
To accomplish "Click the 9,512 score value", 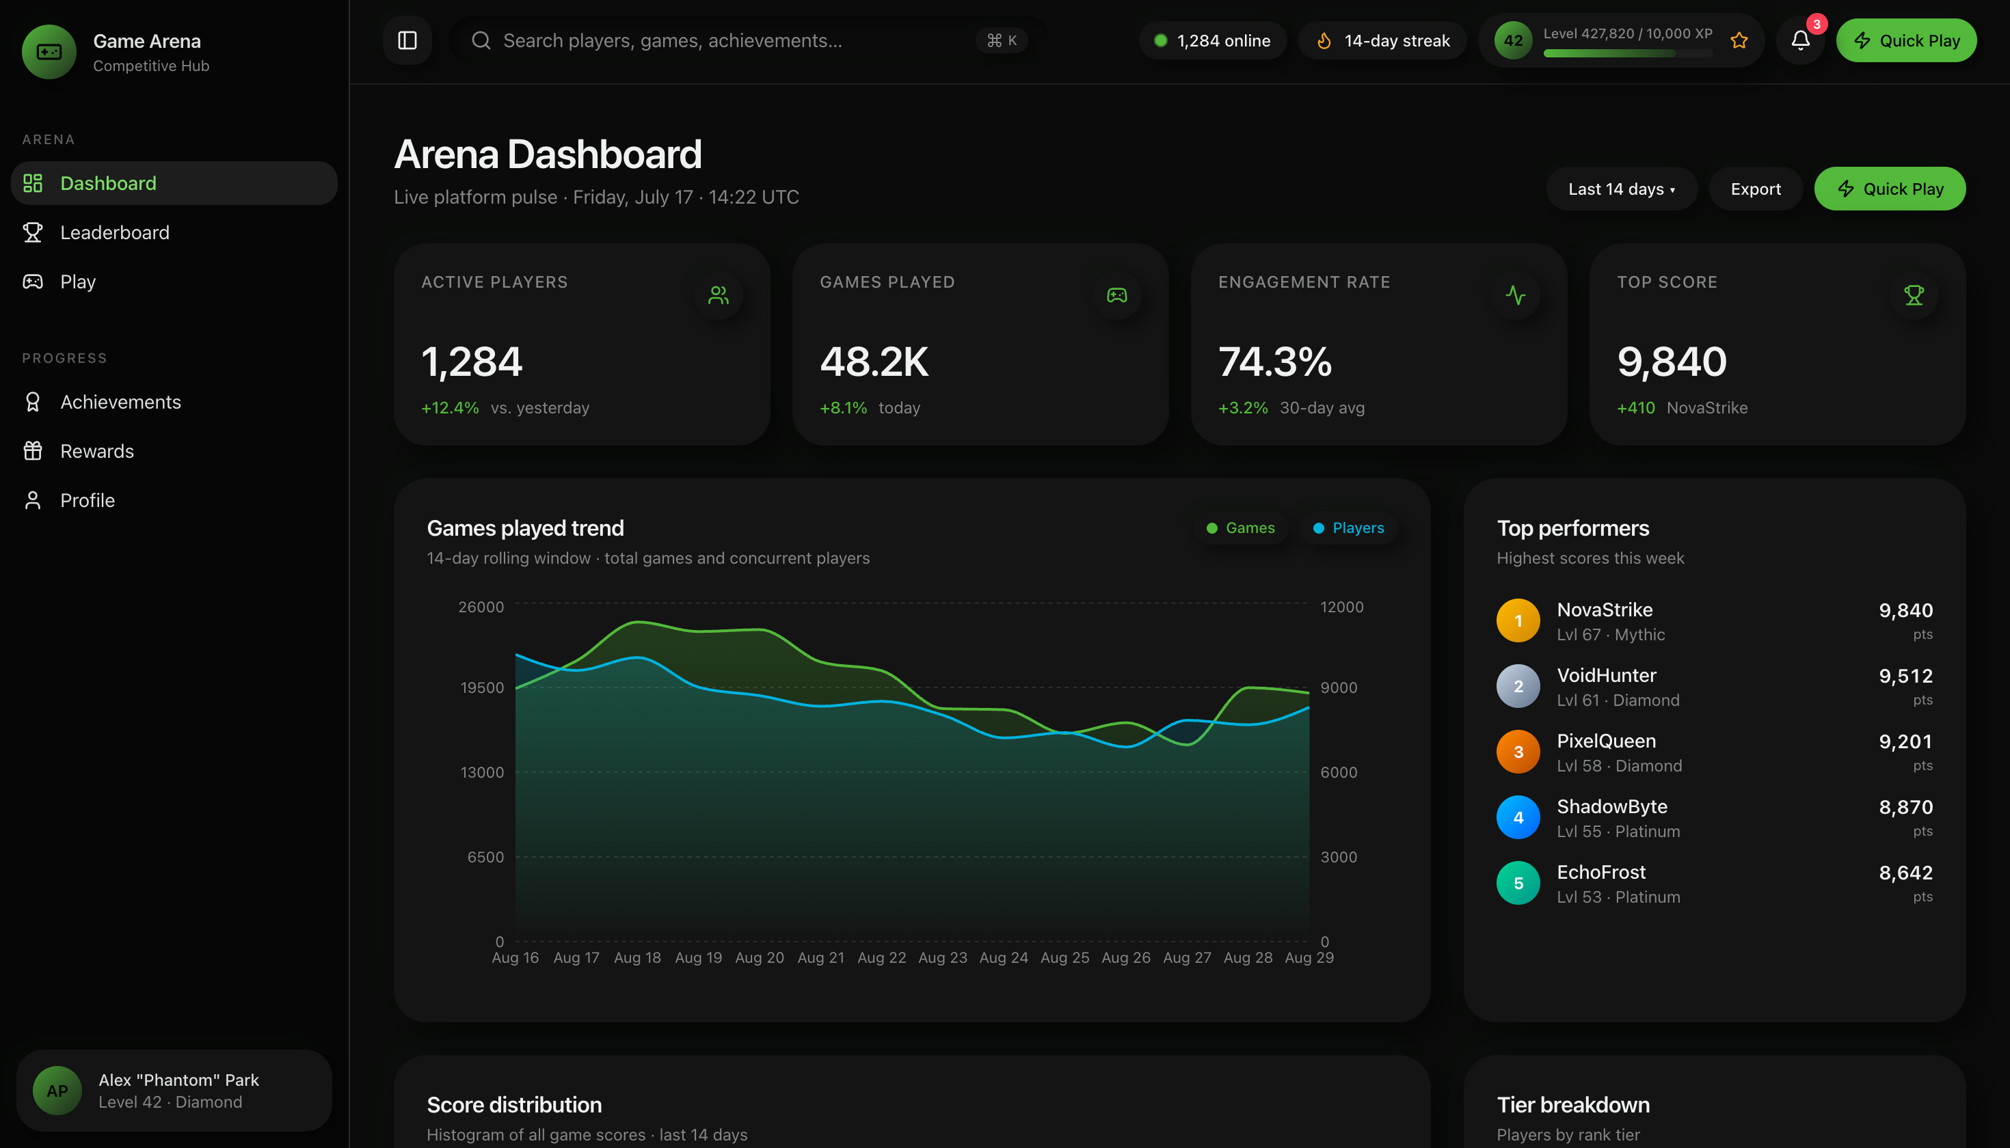I will tap(1905, 676).
